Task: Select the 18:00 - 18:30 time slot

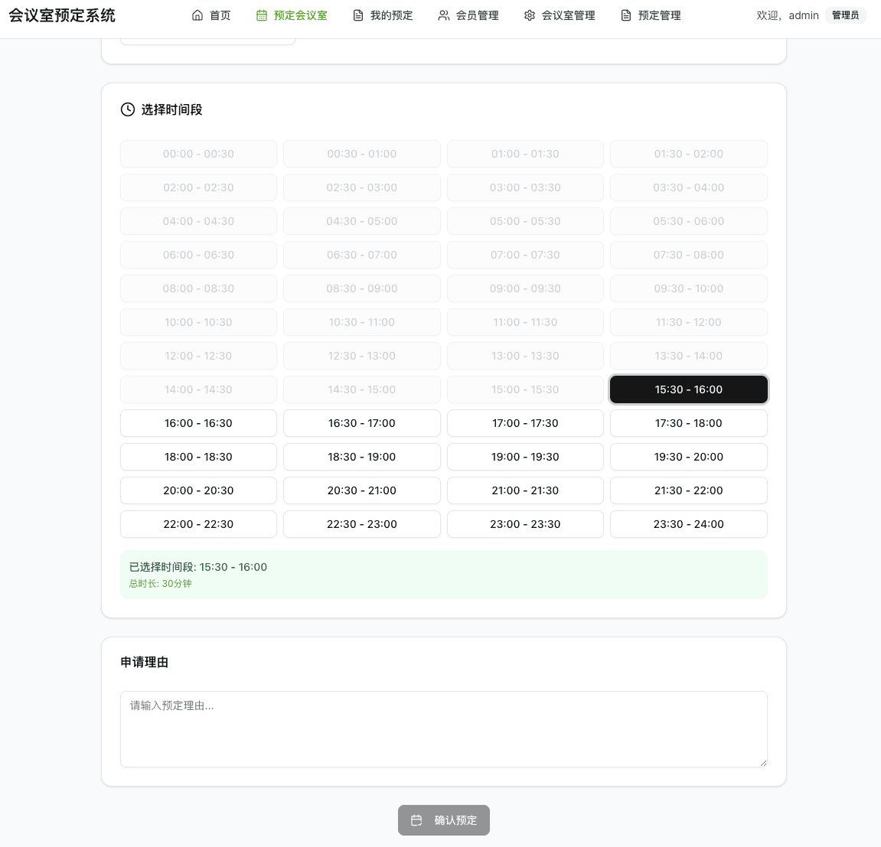Action: 198,457
